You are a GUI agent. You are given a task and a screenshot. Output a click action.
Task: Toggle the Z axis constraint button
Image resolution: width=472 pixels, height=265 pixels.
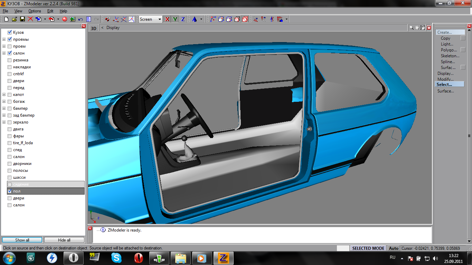183,19
